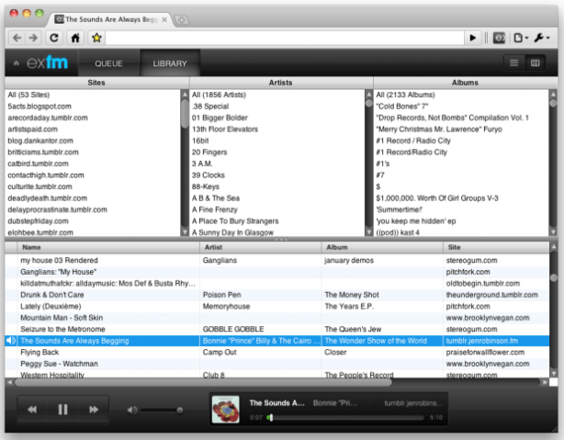Click the exfm extension icon in toolbar
Viewport: 564px width, 440px height.
499,38
